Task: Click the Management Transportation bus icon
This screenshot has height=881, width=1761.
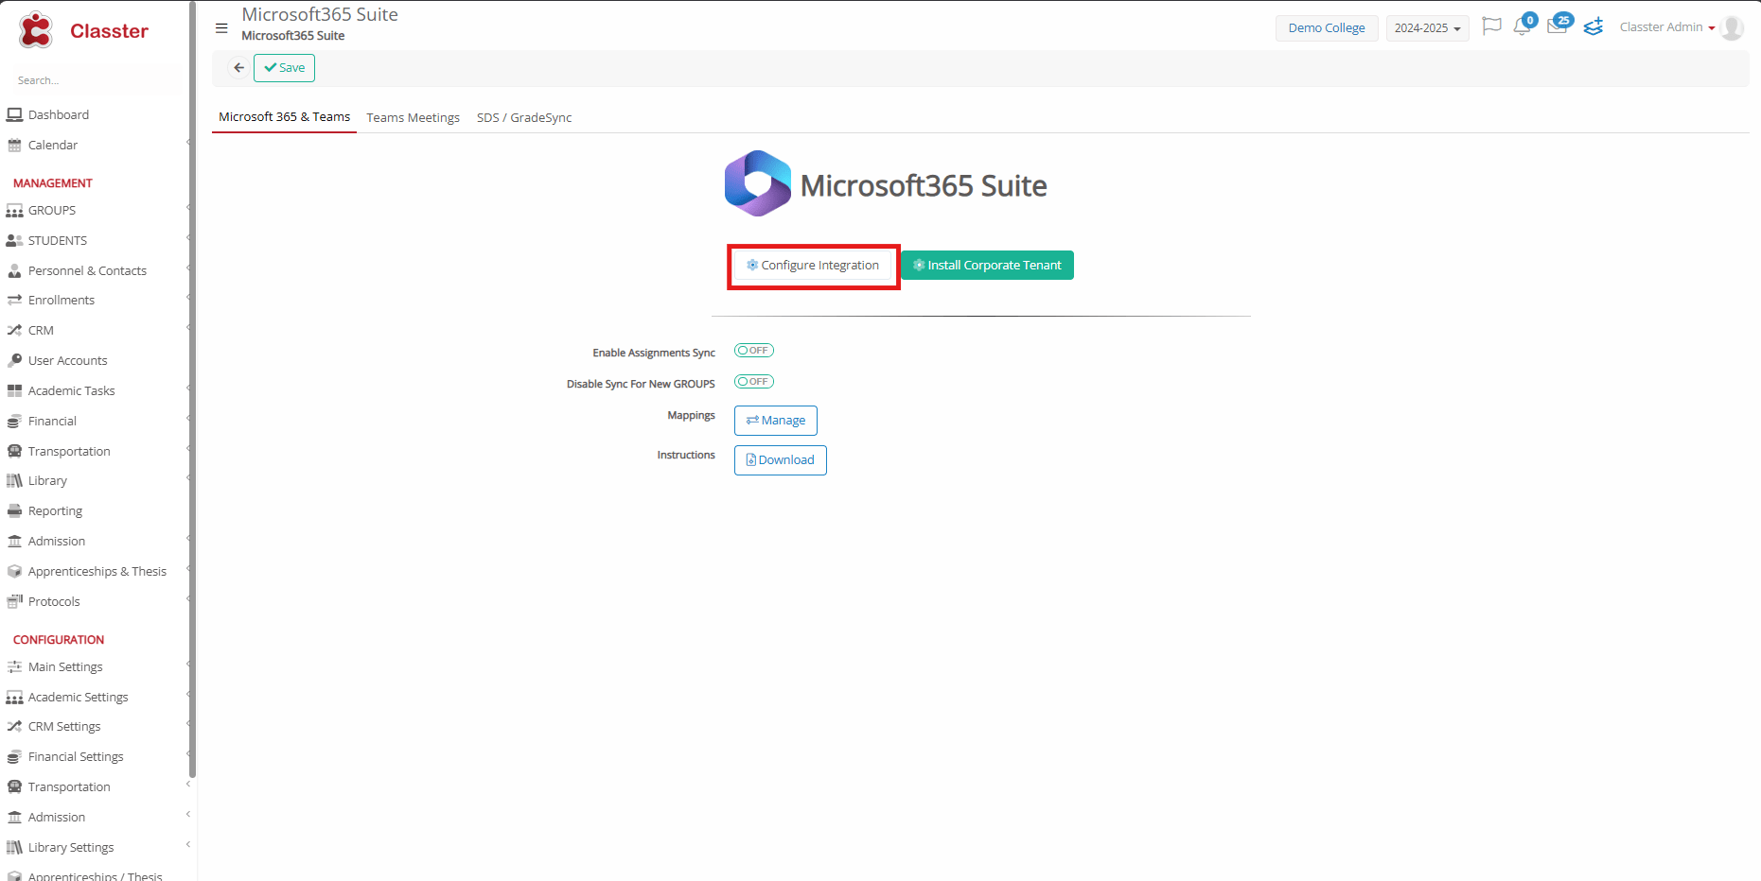Action: (x=14, y=452)
